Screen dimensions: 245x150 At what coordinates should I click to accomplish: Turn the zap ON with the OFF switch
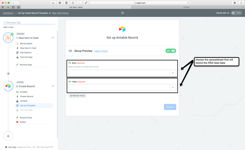tap(237, 13)
